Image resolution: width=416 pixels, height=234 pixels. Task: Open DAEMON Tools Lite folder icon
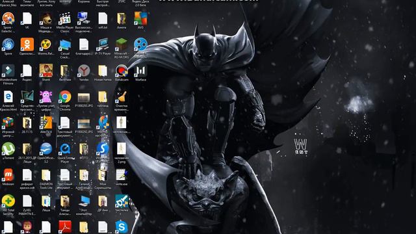[x=46, y=175]
